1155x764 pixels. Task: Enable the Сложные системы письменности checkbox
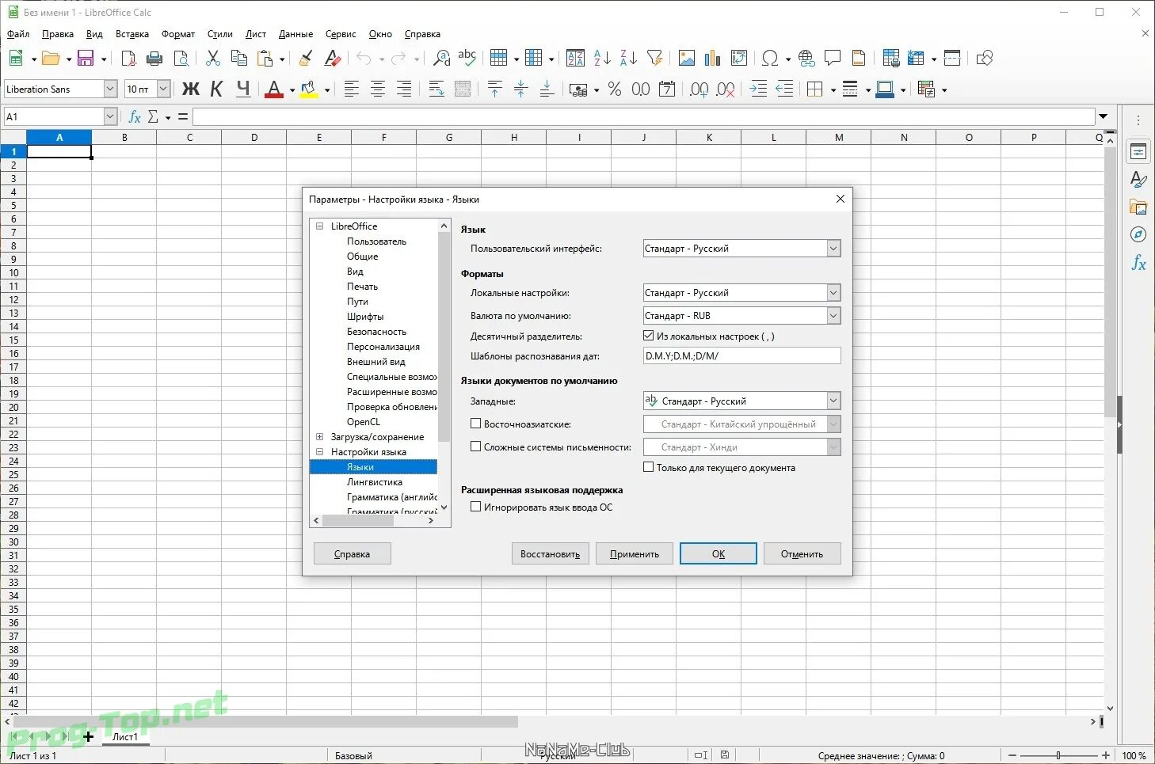(475, 447)
